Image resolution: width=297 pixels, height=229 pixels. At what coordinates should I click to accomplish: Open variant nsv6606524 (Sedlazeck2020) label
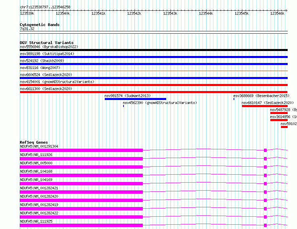[46, 75]
